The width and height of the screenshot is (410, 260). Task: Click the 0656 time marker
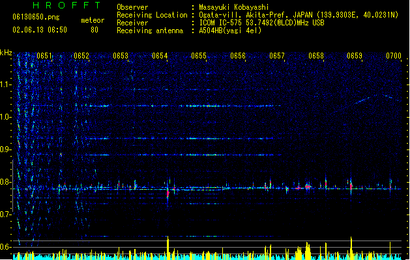238,56
